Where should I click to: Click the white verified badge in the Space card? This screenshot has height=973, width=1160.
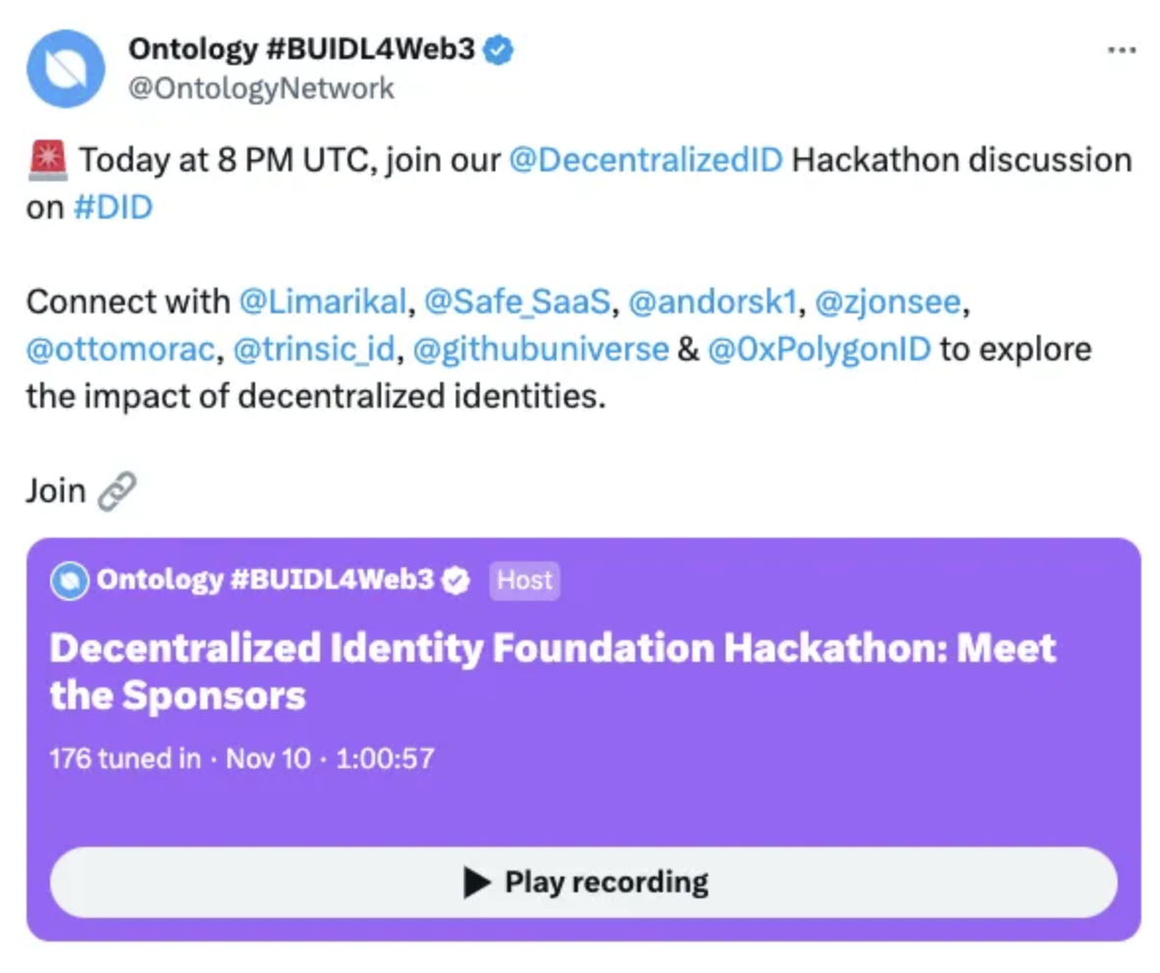[456, 580]
